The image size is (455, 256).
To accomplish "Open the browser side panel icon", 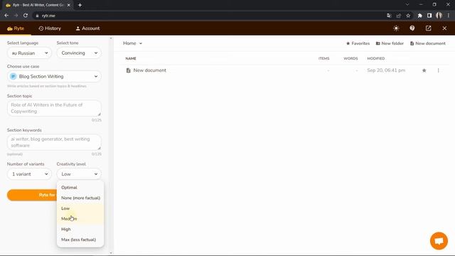I will pos(429,16).
